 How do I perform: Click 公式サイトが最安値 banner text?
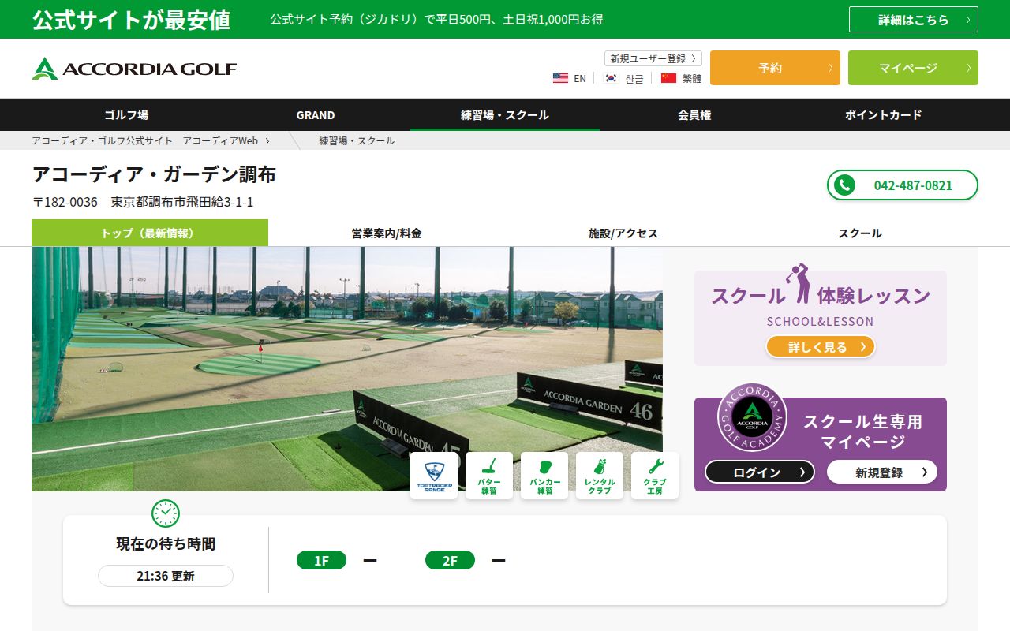coord(131,20)
